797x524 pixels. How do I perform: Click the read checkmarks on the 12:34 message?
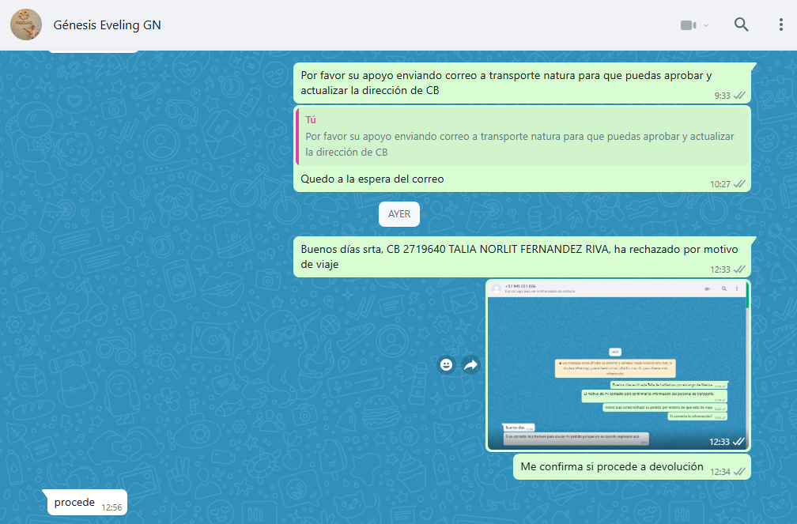[740, 471]
